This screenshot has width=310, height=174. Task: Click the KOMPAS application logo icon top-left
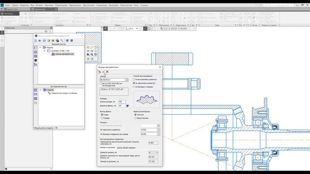[x=2, y=5]
